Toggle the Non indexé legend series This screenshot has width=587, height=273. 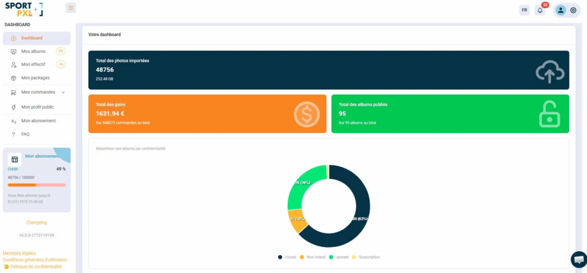(312, 257)
